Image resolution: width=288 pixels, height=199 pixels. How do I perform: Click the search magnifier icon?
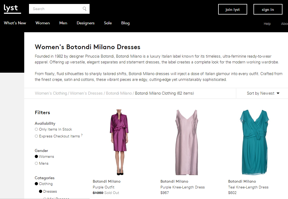pyautogui.click(x=85, y=9)
